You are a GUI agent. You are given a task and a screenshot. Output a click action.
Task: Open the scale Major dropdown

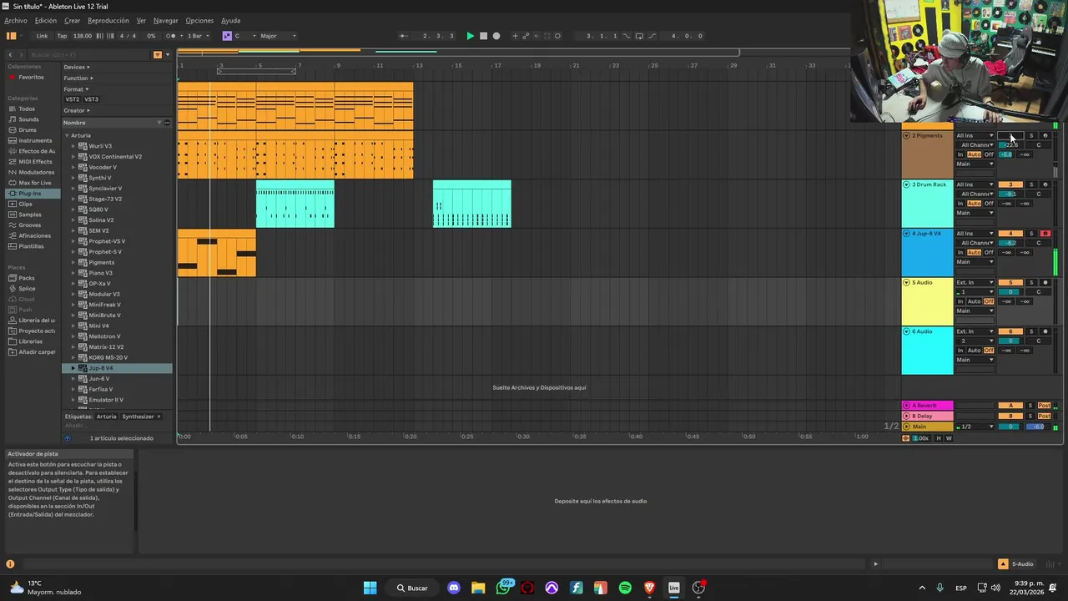(277, 36)
